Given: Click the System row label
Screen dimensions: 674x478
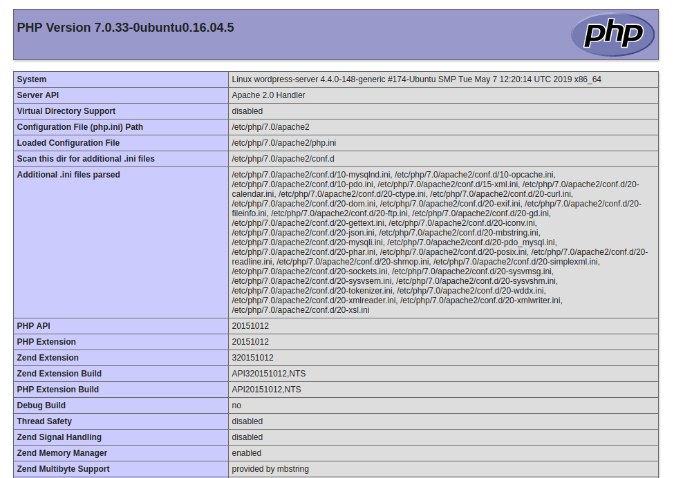Looking at the screenshot, I should coord(30,79).
